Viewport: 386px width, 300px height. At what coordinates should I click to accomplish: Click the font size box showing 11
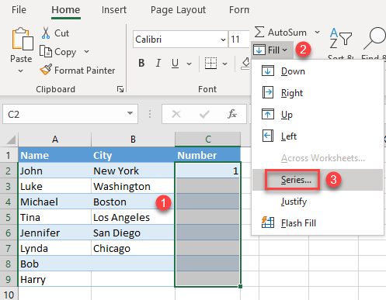(x=238, y=40)
